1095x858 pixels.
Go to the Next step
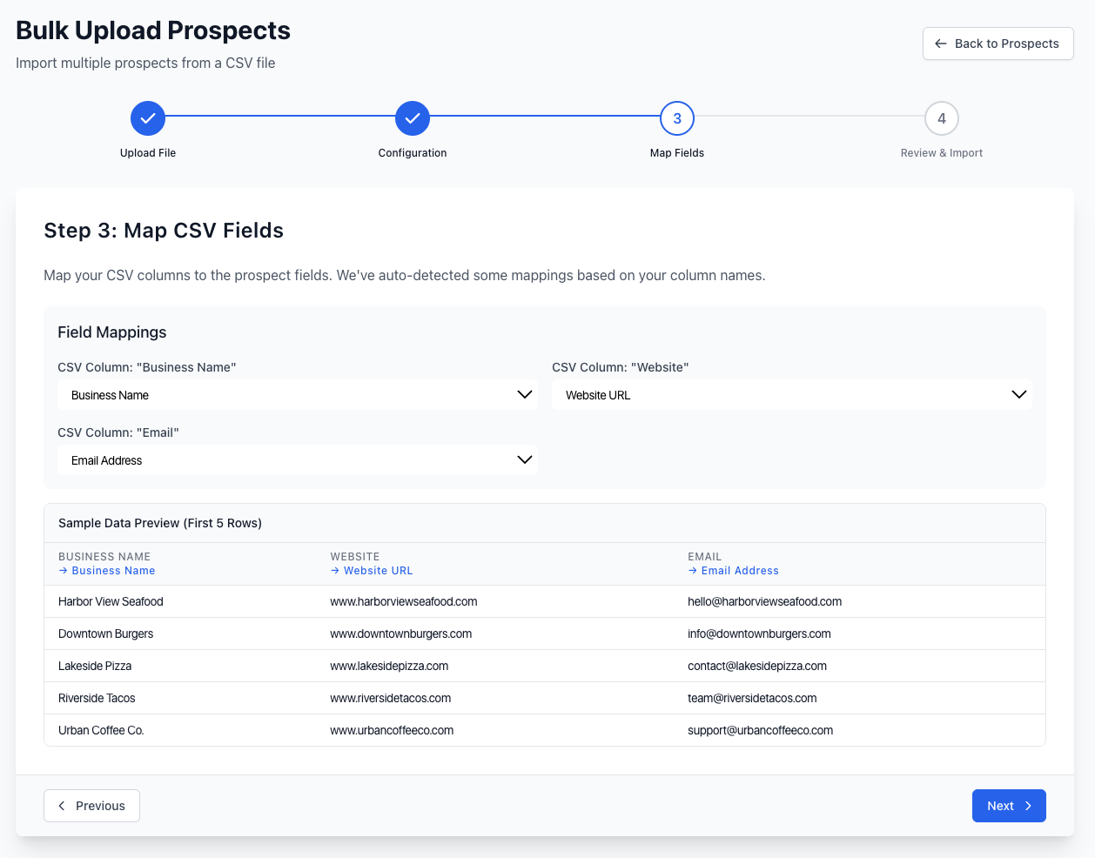tap(1008, 806)
